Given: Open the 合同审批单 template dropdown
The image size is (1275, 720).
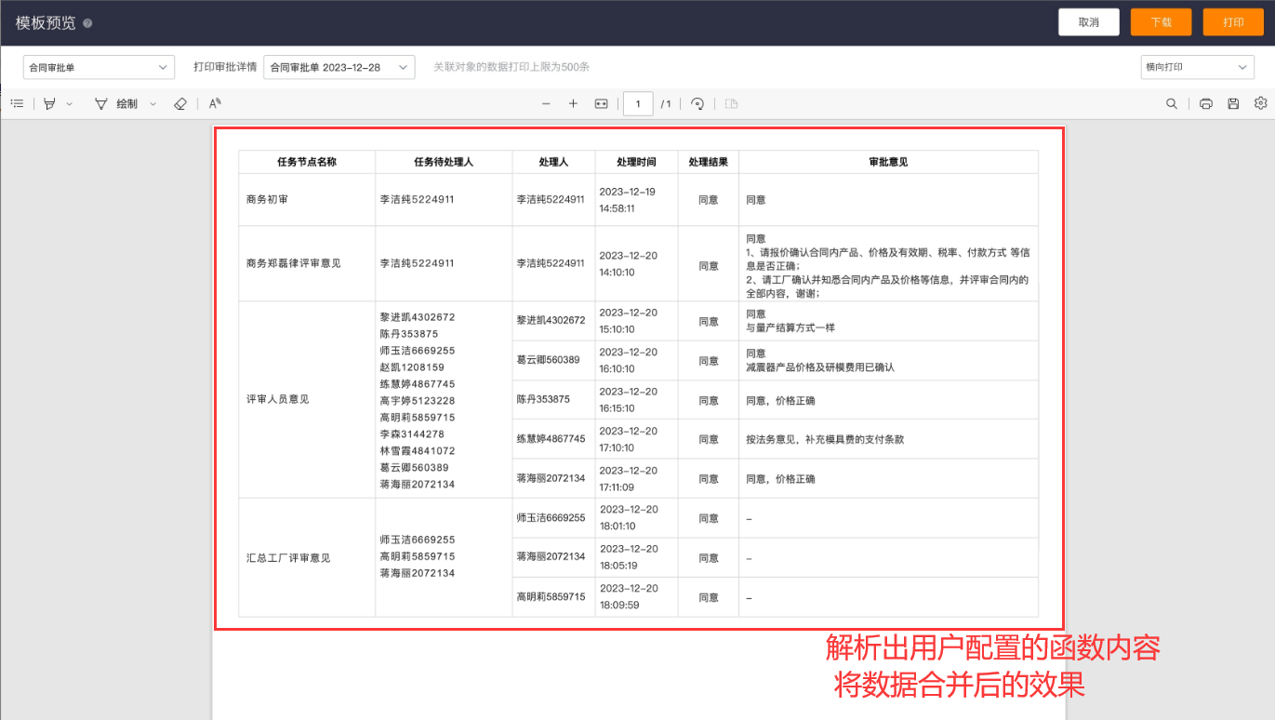Looking at the screenshot, I should (x=98, y=66).
